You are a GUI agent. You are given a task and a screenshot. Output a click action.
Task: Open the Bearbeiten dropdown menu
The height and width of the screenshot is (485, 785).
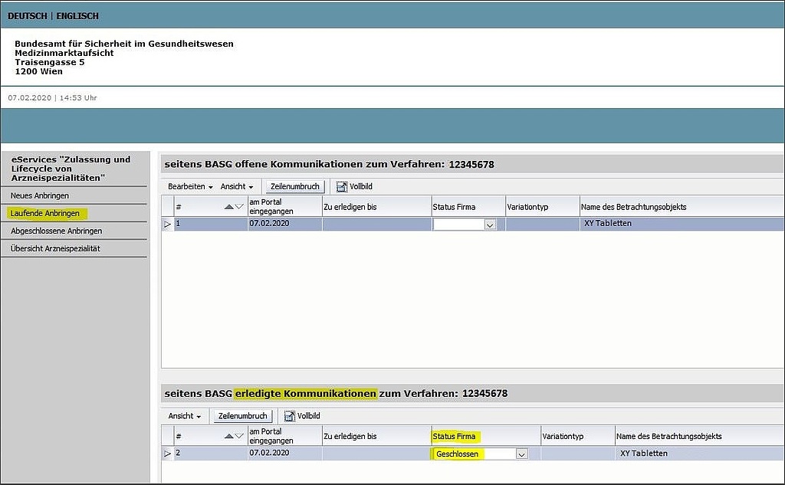click(189, 186)
